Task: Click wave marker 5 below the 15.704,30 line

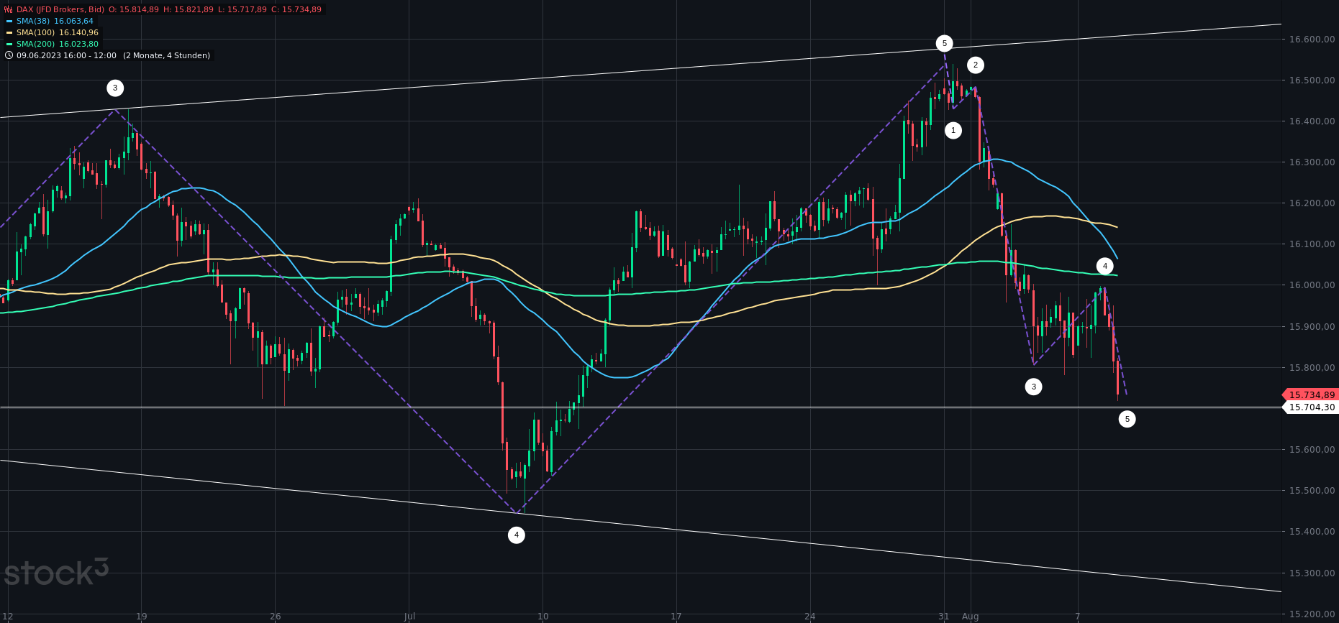Action: click(1127, 419)
